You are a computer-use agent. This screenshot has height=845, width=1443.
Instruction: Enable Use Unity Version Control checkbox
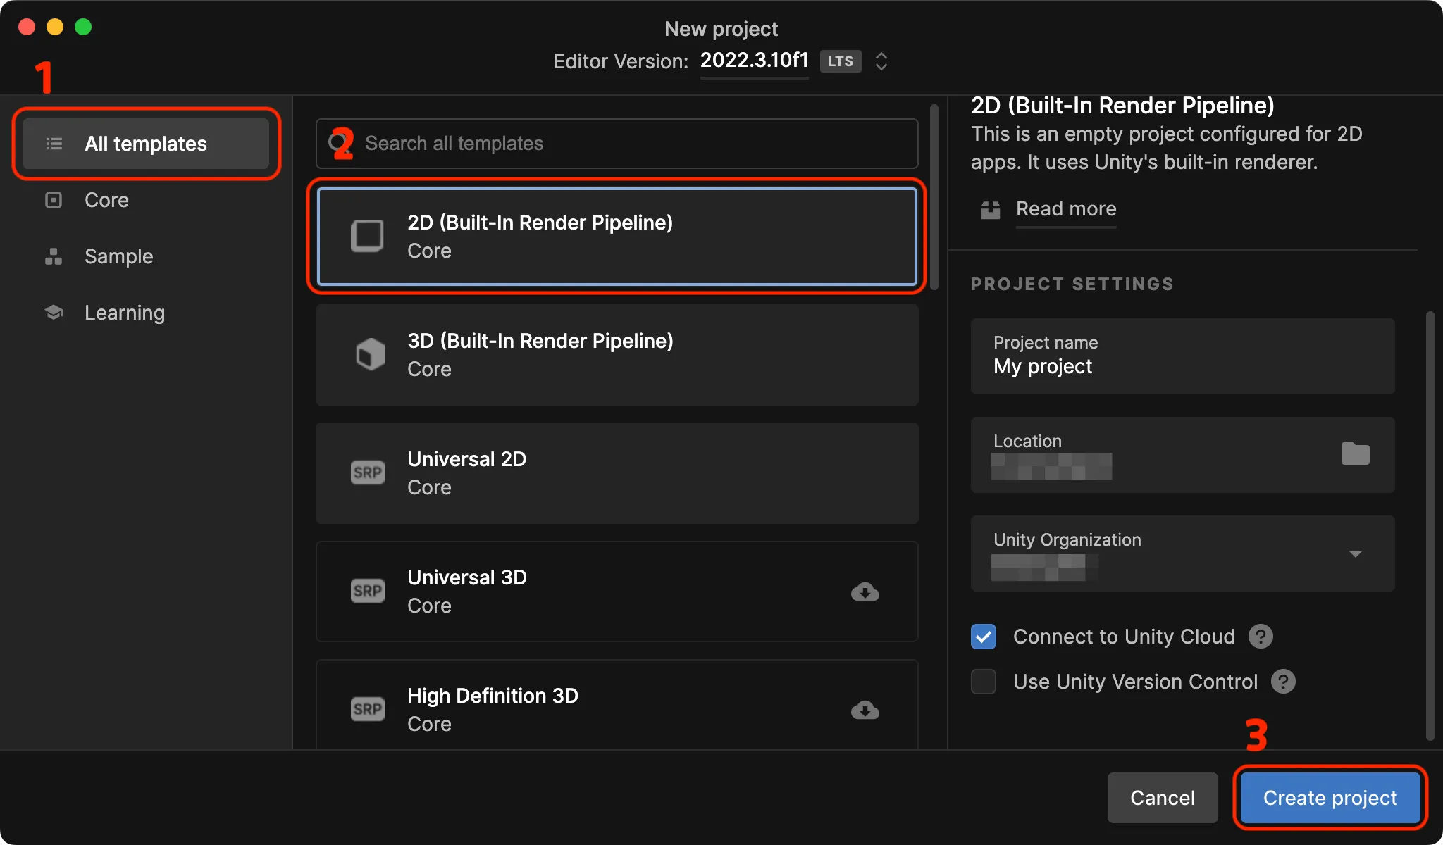coord(985,682)
